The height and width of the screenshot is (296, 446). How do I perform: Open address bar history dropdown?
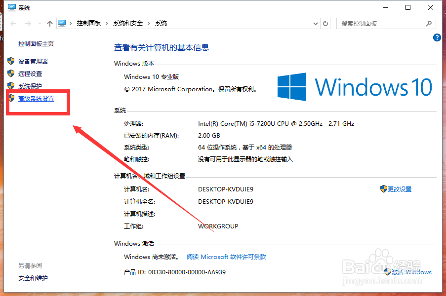[316, 24]
